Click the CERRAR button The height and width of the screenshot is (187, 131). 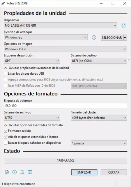(114, 172)
